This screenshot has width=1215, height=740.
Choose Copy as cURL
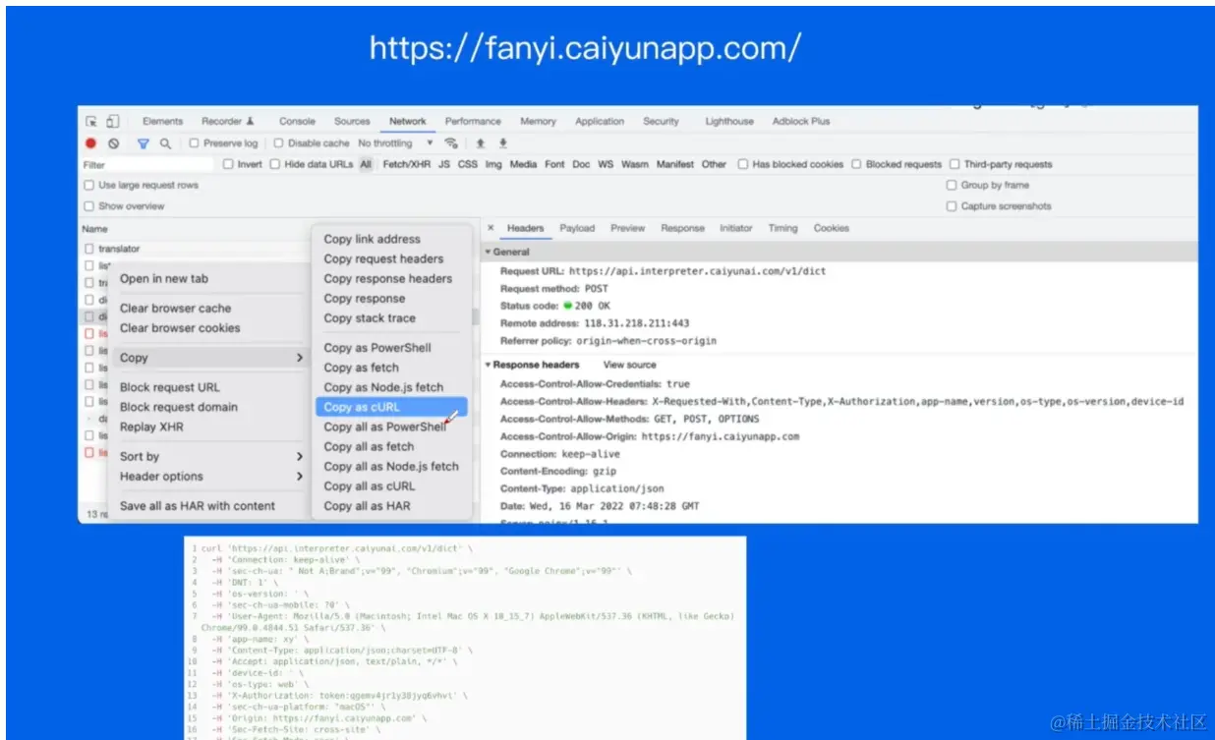pyautogui.click(x=391, y=407)
